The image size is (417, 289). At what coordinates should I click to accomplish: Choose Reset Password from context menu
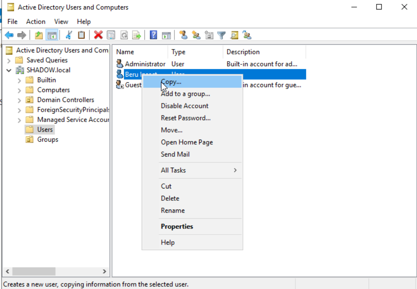pyautogui.click(x=186, y=118)
